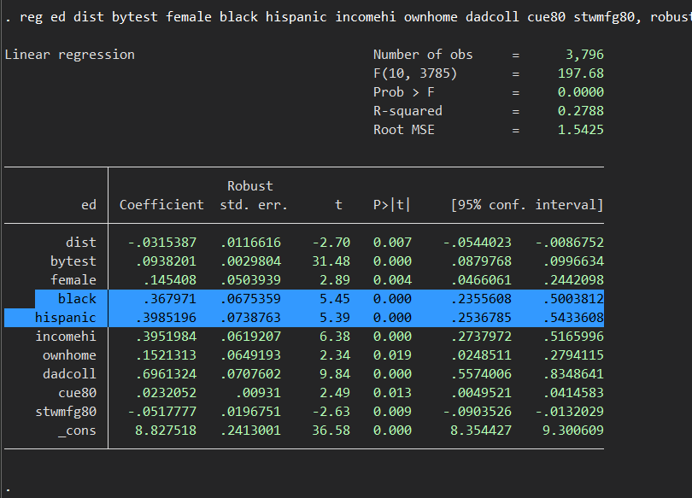Select the 'ownhome' variable row label
This screenshot has width=692, height=498.
pyautogui.click(x=69, y=355)
